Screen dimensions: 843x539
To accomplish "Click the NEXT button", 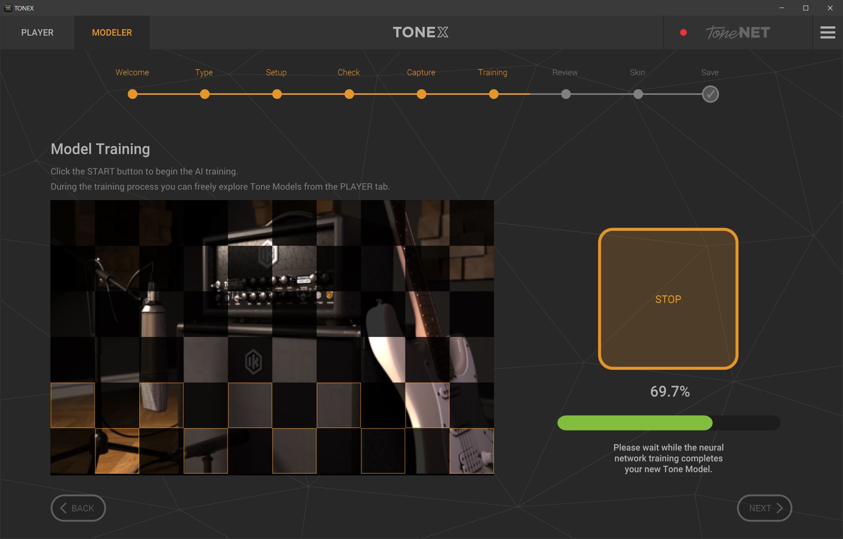I will (764, 508).
